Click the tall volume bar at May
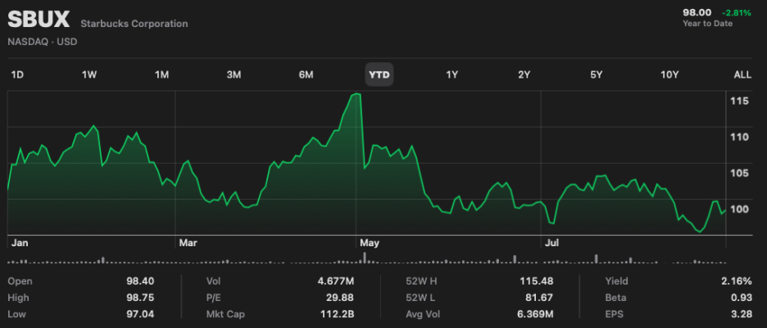767x328 pixels. (x=365, y=258)
